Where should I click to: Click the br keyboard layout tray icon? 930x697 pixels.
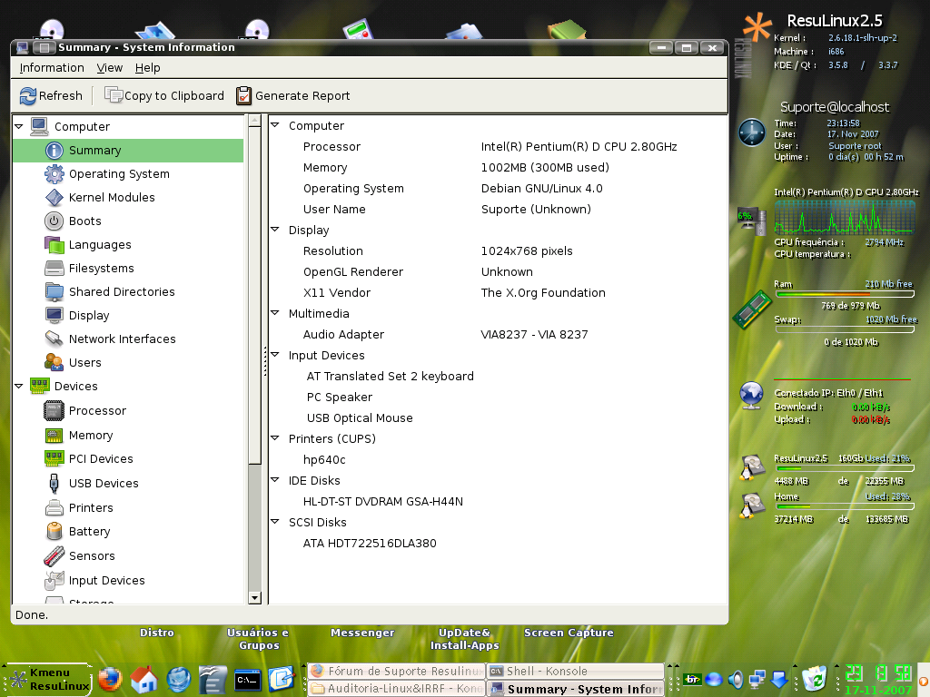coord(691,679)
